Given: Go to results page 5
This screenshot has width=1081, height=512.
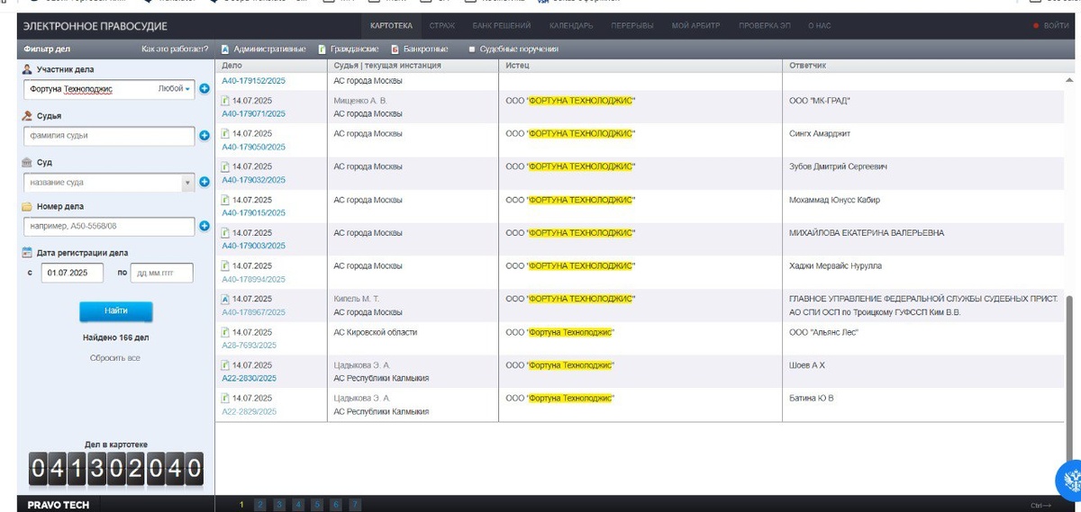Looking at the screenshot, I should click(317, 505).
